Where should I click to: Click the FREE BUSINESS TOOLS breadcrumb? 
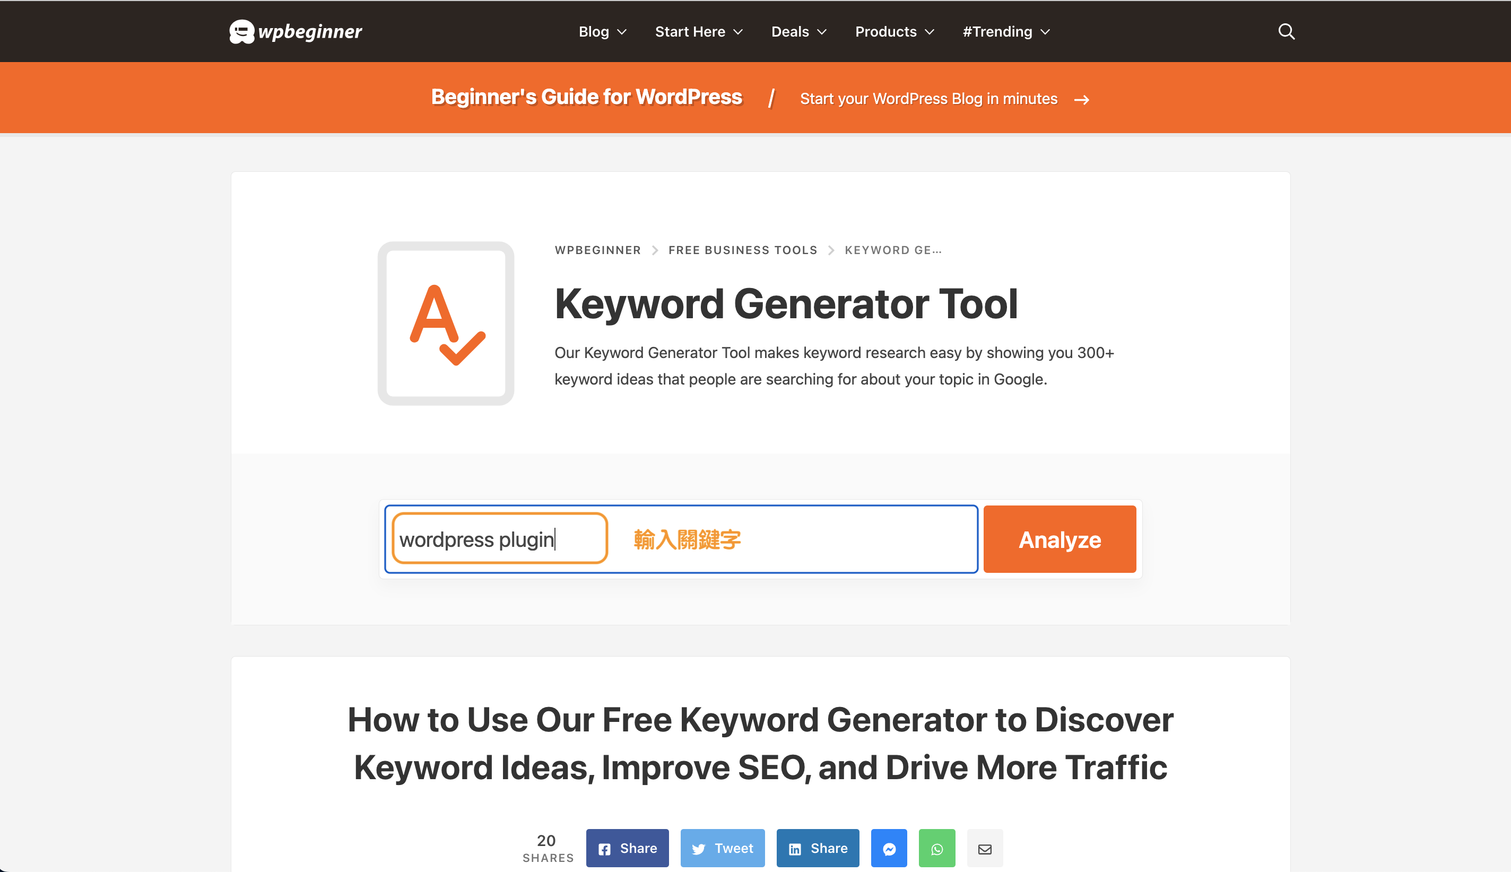(x=742, y=249)
